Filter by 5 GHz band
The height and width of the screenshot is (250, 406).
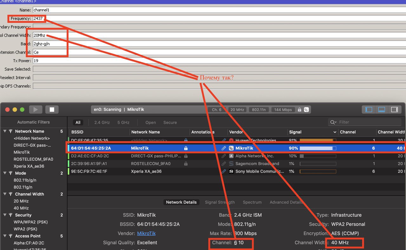coord(123,122)
